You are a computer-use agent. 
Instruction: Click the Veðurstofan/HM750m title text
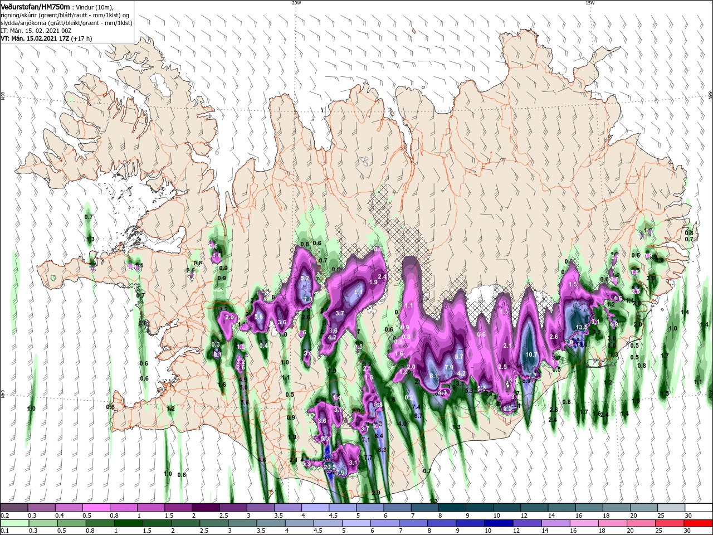coord(35,6)
